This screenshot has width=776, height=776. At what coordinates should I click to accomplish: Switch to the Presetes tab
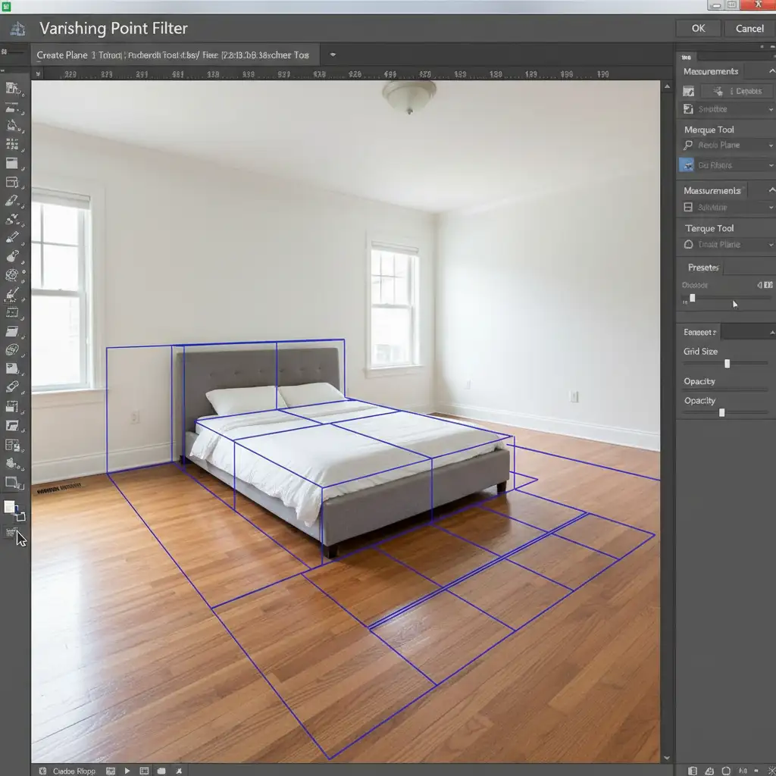(702, 268)
